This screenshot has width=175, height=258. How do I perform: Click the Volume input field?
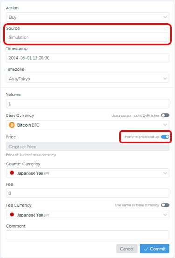[88, 103]
